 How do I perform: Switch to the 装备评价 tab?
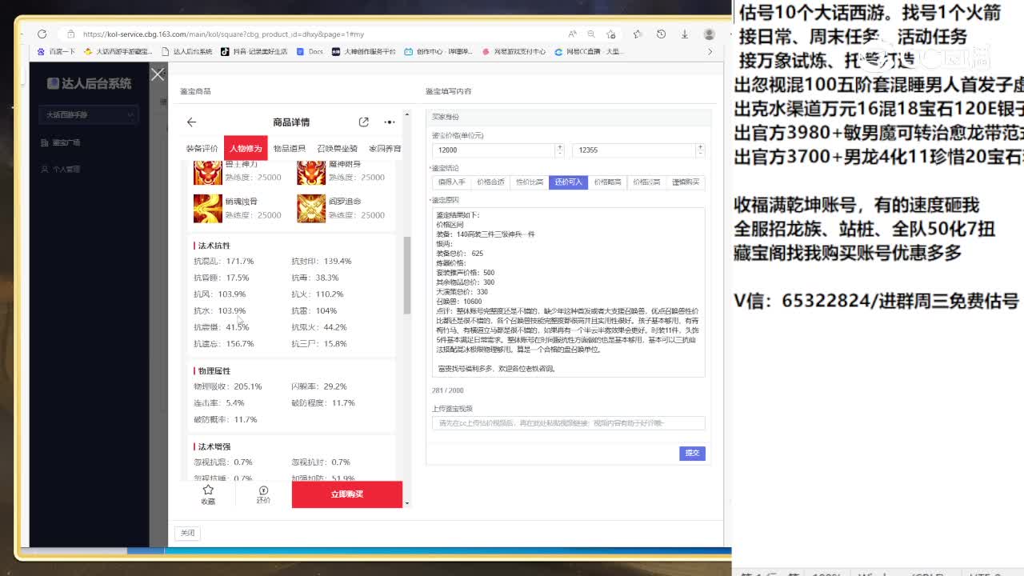(x=202, y=149)
